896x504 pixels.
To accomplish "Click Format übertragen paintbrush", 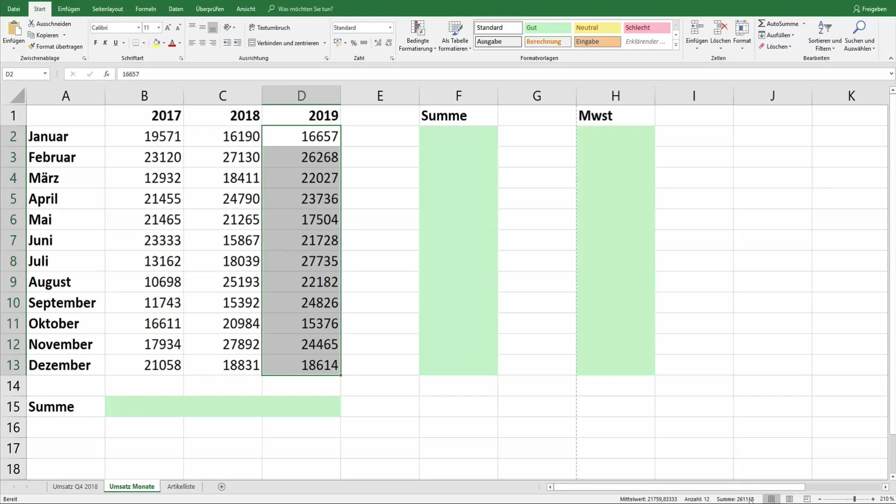I will (x=31, y=46).
